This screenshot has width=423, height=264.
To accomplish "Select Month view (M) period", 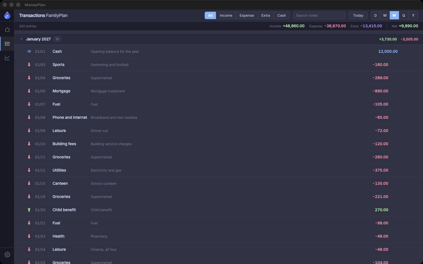I will [x=394, y=15].
